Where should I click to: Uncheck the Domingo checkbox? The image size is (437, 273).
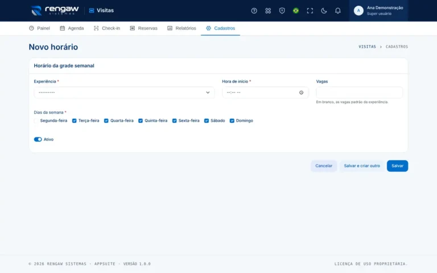(232, 121)
